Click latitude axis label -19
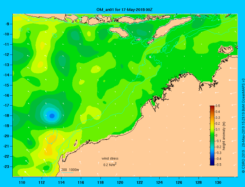Screen dimensions: 245x187 click(x=6, y=126)
